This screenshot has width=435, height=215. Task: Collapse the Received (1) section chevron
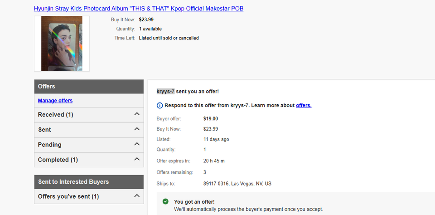pos(137,114)
